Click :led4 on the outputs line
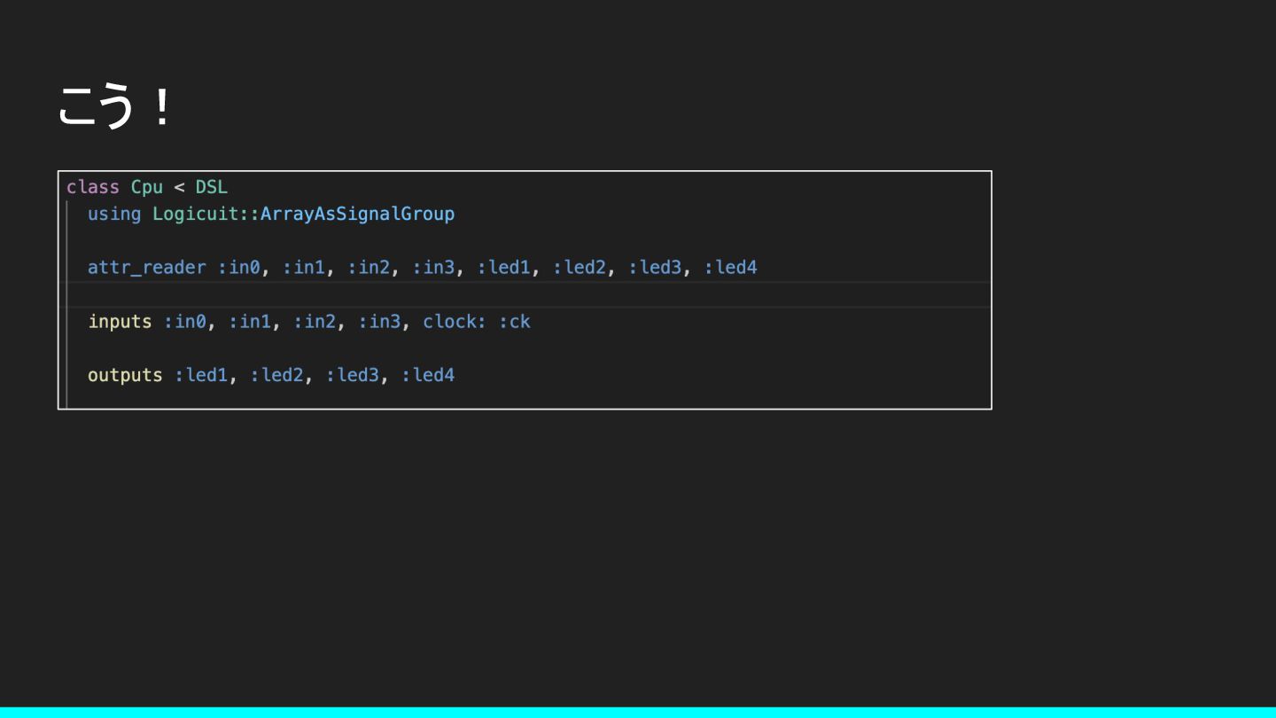1276x718 pixels. [428, 375]
